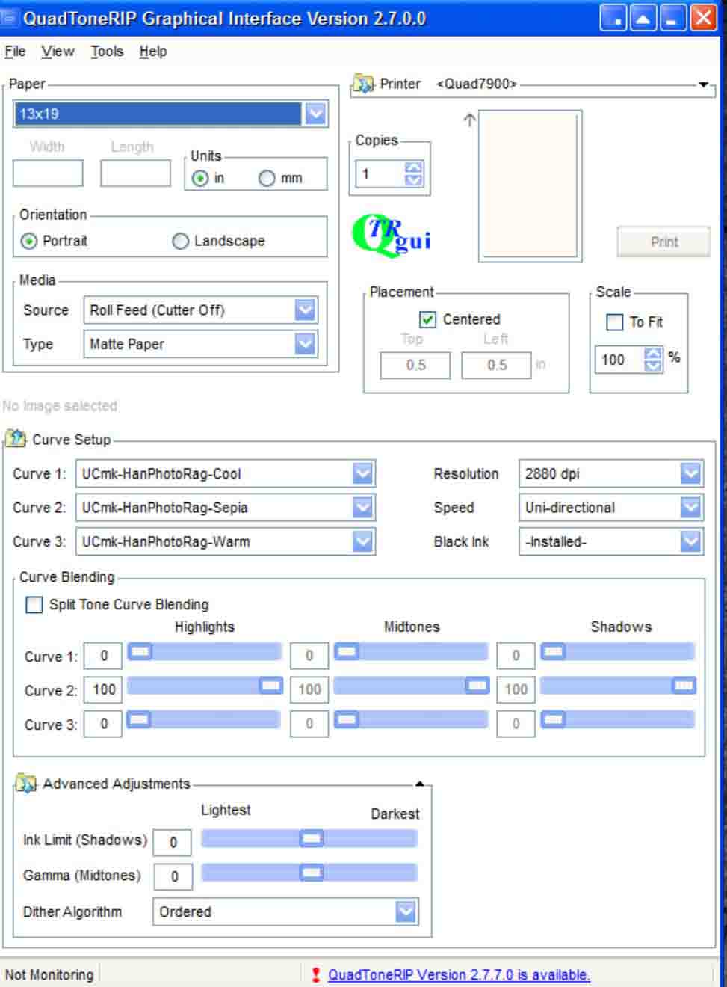
Task: Click the Copies number field
Action: coord(381,173)
